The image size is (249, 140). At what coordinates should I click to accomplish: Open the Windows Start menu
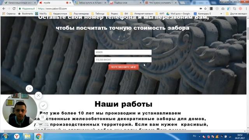5,136
